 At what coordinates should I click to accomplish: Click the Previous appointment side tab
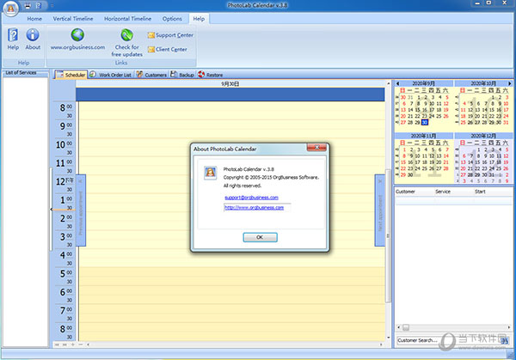click(81, 211)
